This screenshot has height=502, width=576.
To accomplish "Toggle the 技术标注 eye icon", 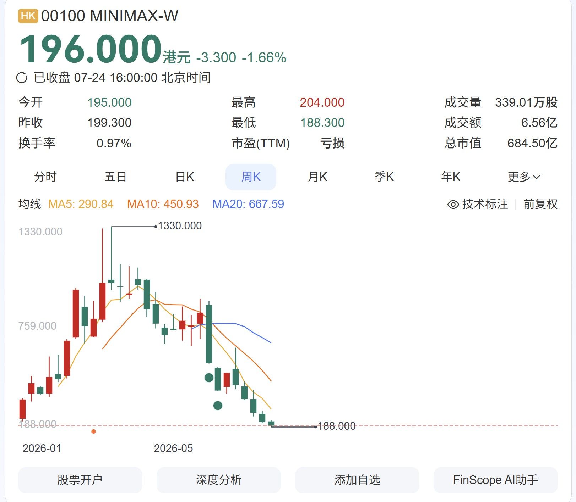I will tap(453, 205).
